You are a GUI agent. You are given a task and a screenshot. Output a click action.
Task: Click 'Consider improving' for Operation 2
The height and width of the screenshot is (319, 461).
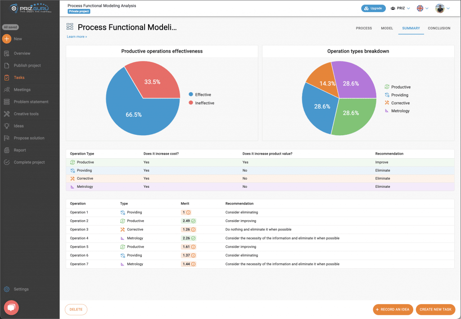coord(240,221)
